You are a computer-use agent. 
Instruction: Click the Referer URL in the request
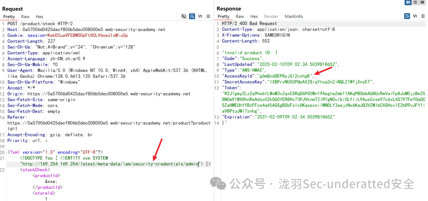click(x=109, y=126)
